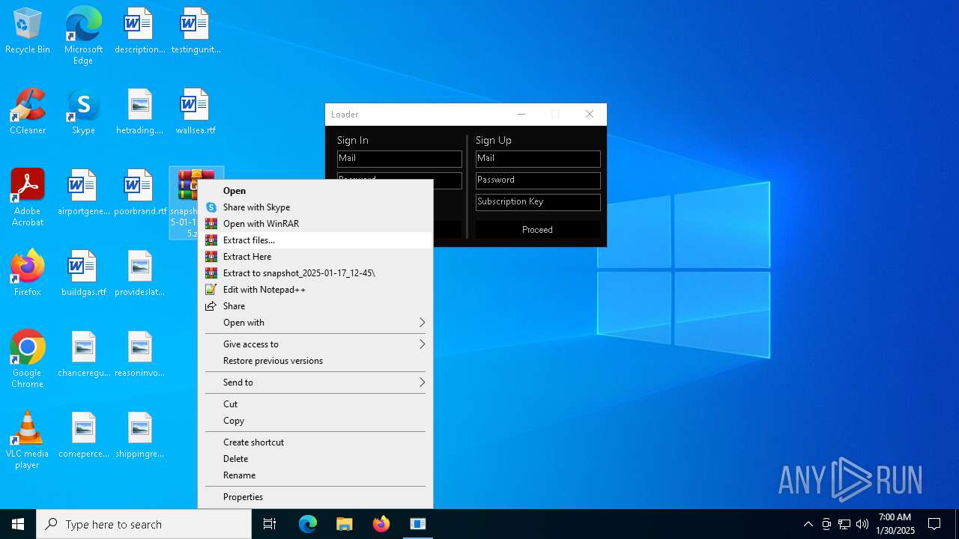
Task: Click the Sign Up Mail field
Action: click(538, 159)
